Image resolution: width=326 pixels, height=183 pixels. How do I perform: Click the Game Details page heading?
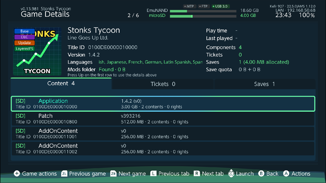(x=45, y=14)
